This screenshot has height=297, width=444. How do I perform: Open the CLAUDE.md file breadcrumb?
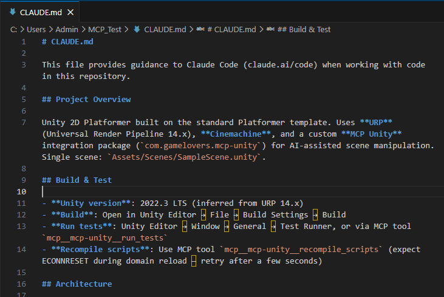(165, 29)
